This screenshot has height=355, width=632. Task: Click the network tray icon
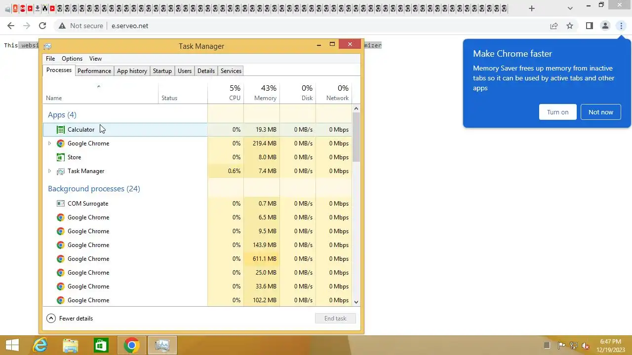[x=574, y=345]
